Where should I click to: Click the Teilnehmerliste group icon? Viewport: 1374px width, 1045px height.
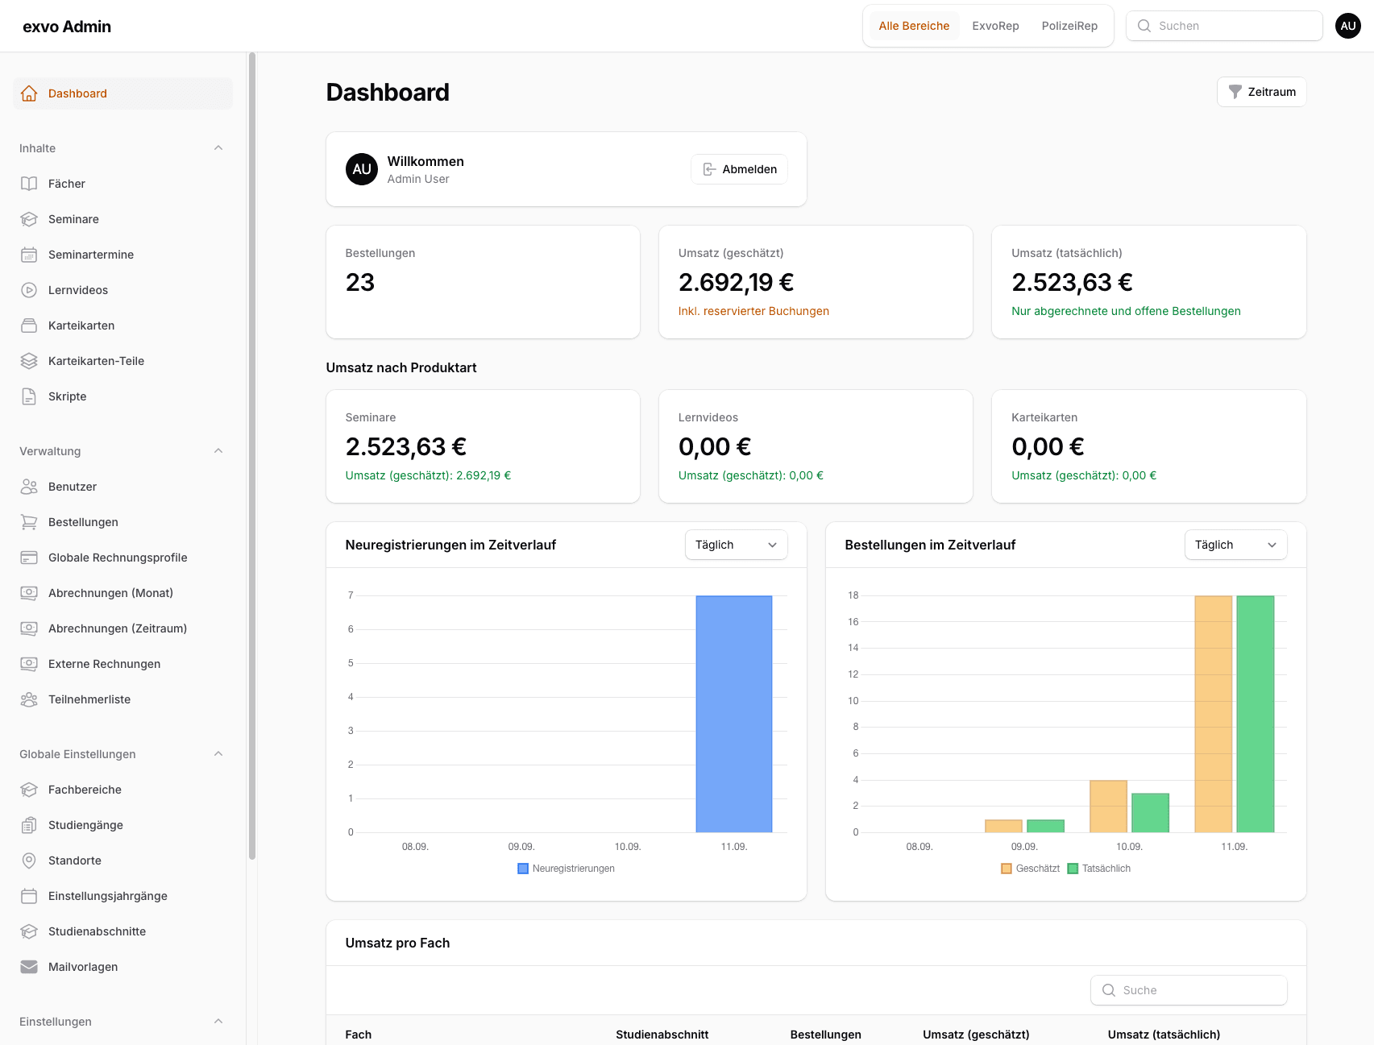(x=29, y=699)
